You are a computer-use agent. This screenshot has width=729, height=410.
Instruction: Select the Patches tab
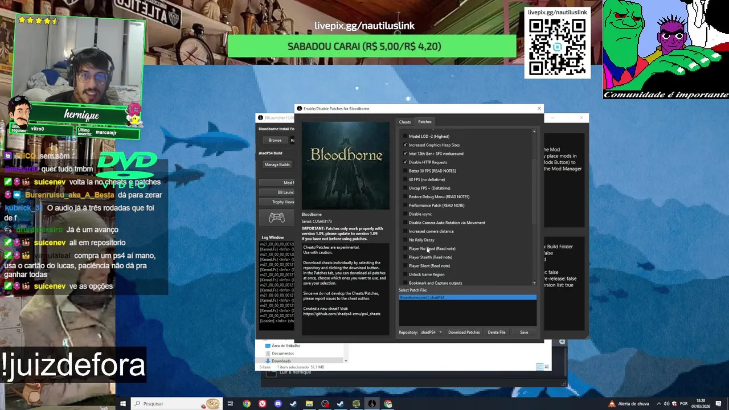click(x=425, y=122)
